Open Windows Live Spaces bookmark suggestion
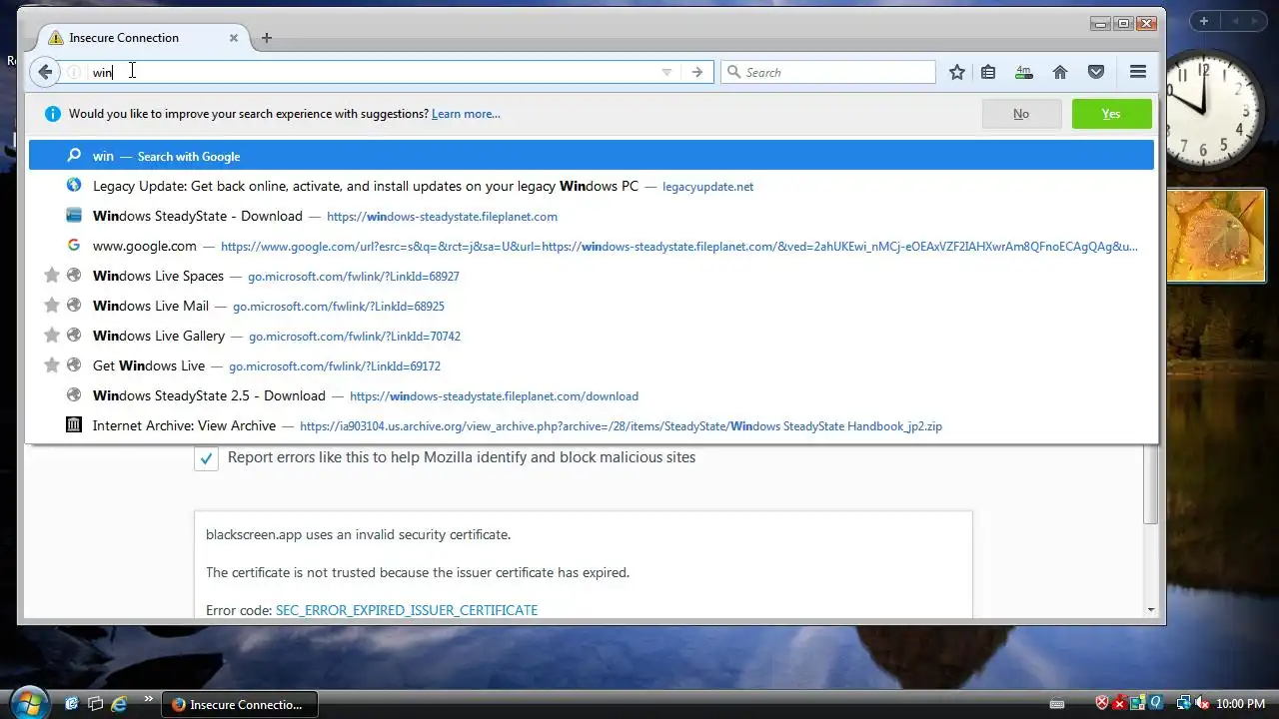 592,276
